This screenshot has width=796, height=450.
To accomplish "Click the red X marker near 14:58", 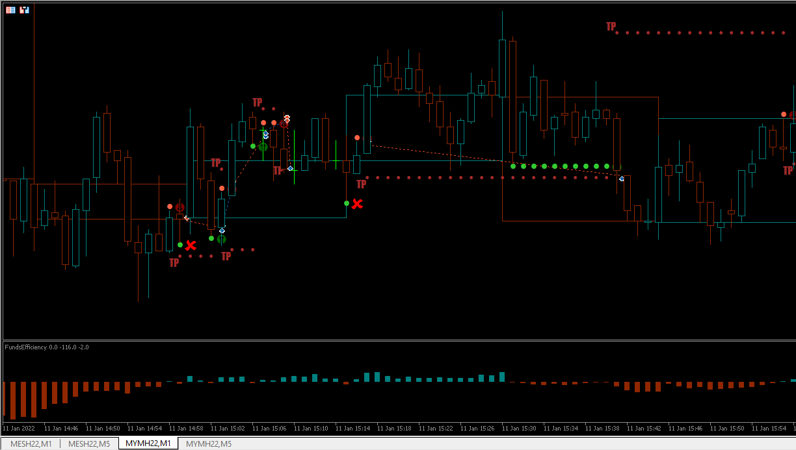I will [191, 245].
